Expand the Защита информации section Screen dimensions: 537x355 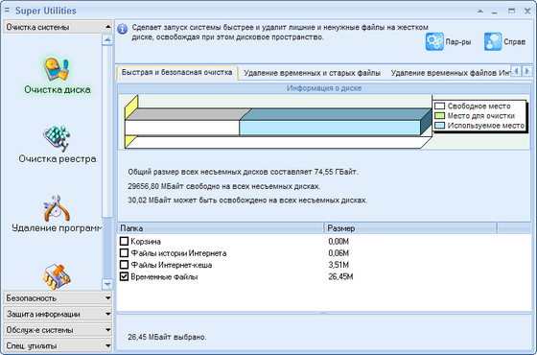[x=58, y=314]
